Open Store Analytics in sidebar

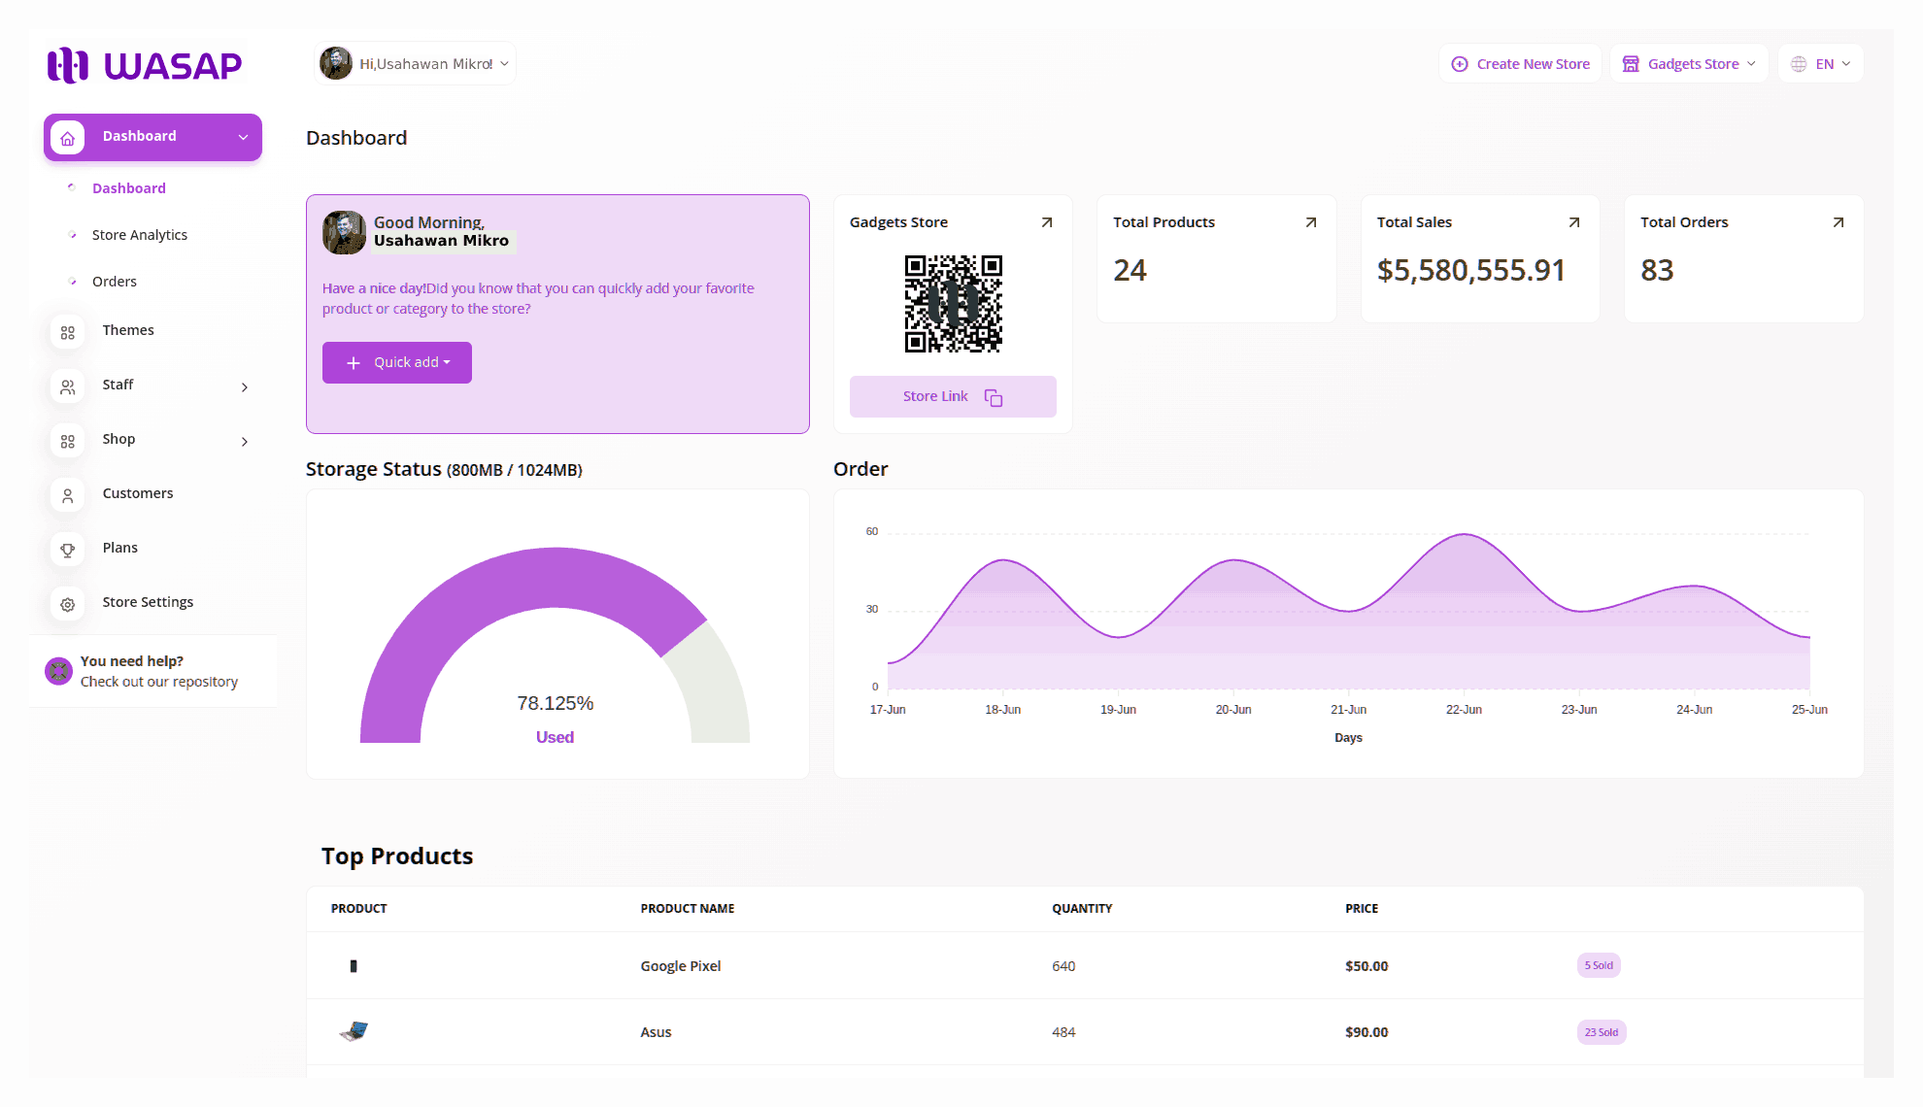(139, 235)
